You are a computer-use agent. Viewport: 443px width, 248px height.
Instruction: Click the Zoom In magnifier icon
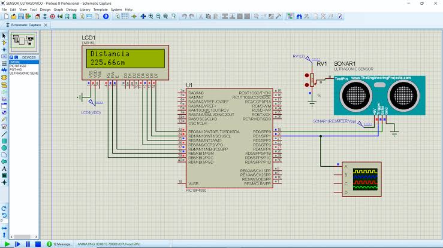[x=151, y=16]
